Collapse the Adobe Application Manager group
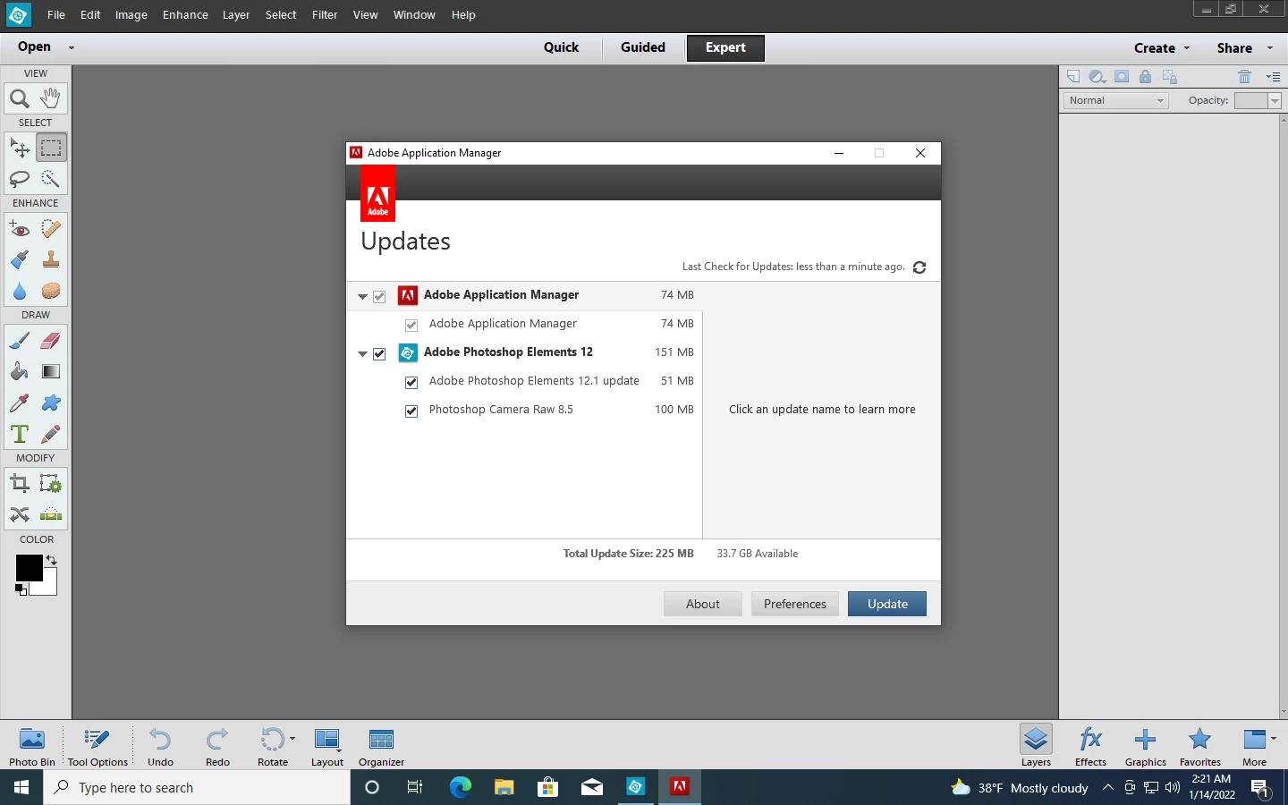This screenshot has height=805, width=1288. pos(362,296)
